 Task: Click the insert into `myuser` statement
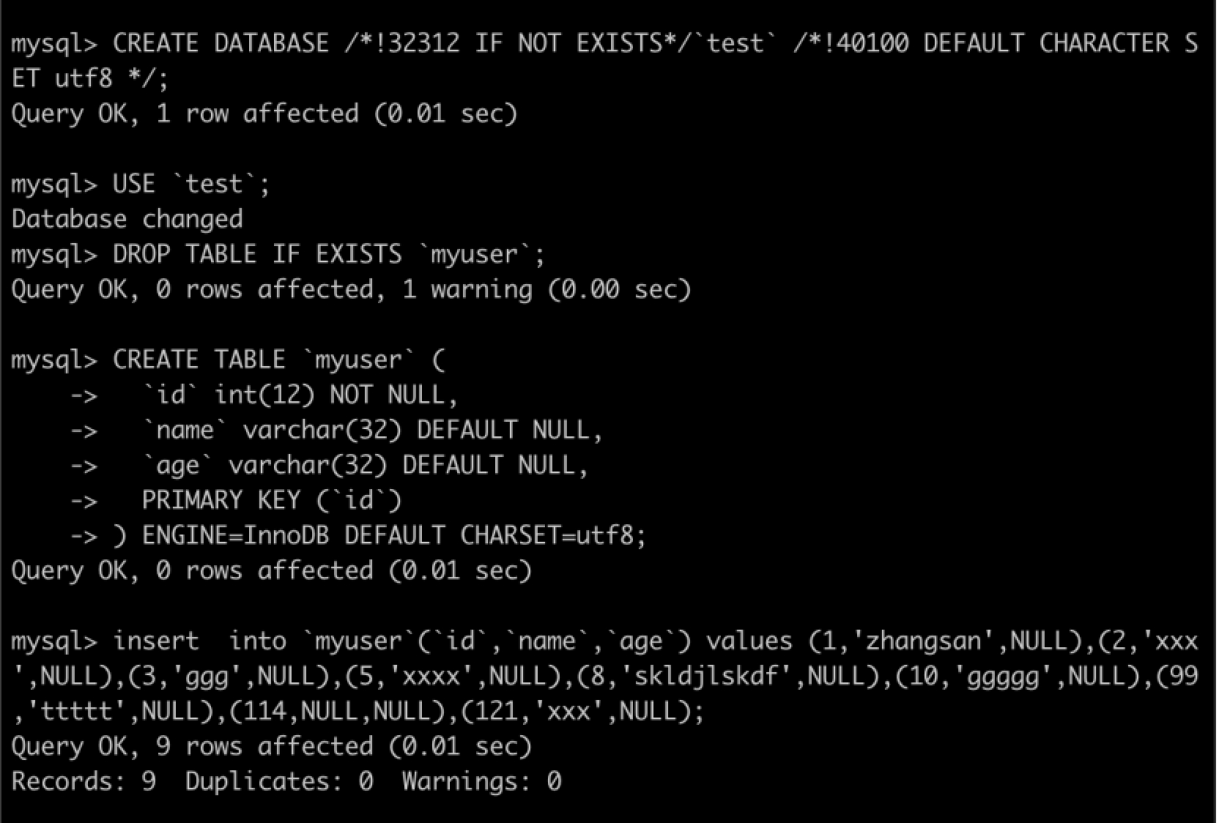click(605, 676)
